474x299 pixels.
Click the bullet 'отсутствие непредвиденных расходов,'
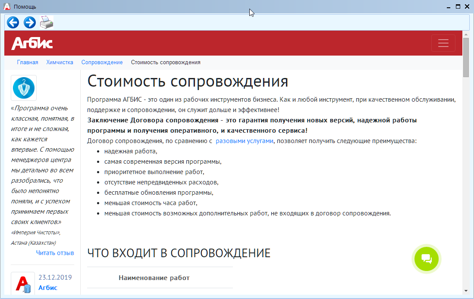point(161,182)
